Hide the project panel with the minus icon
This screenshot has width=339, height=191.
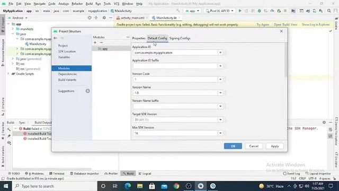pos(111,18)
